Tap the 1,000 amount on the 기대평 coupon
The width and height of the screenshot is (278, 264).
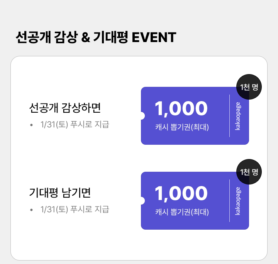coord(181,193)
